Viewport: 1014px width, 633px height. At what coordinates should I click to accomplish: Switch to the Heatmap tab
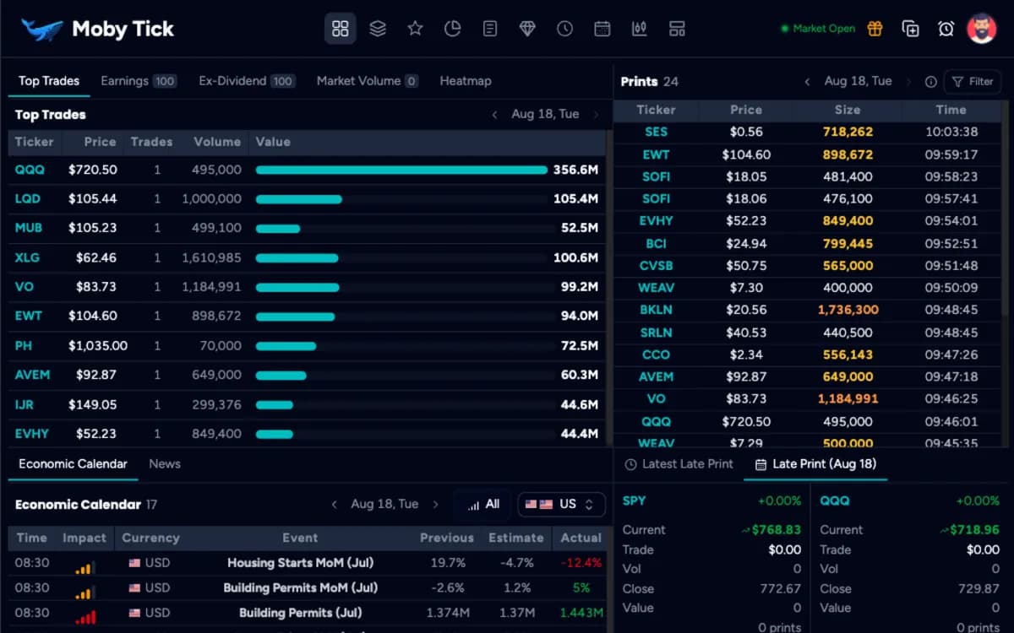[x=466, y=81]
